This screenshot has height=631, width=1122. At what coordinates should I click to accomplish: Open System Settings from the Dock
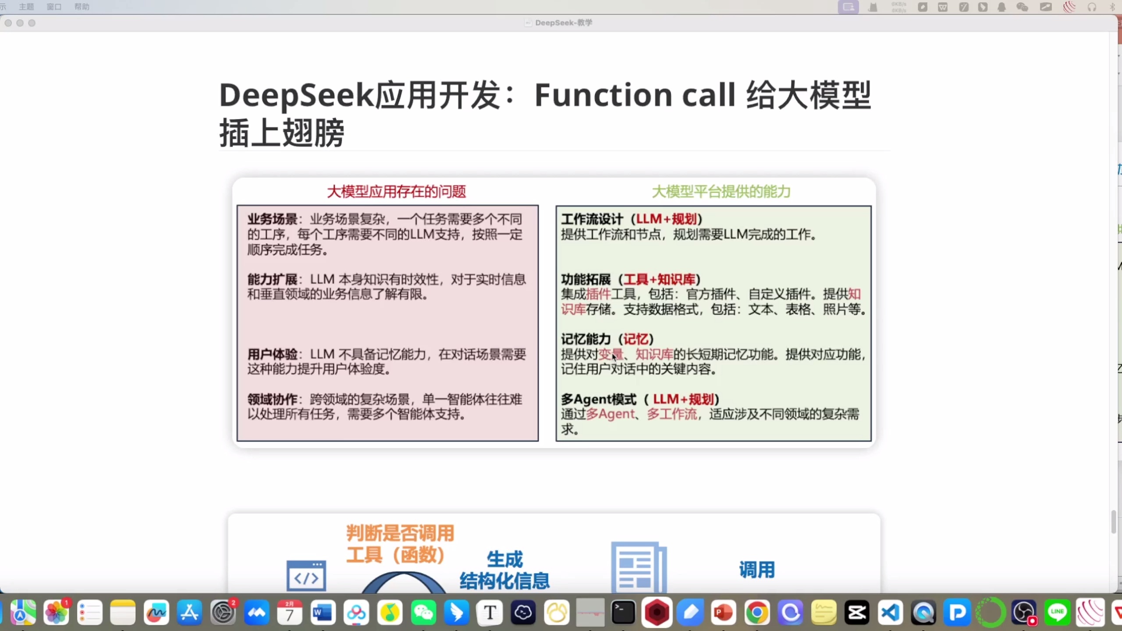(224, 613)
